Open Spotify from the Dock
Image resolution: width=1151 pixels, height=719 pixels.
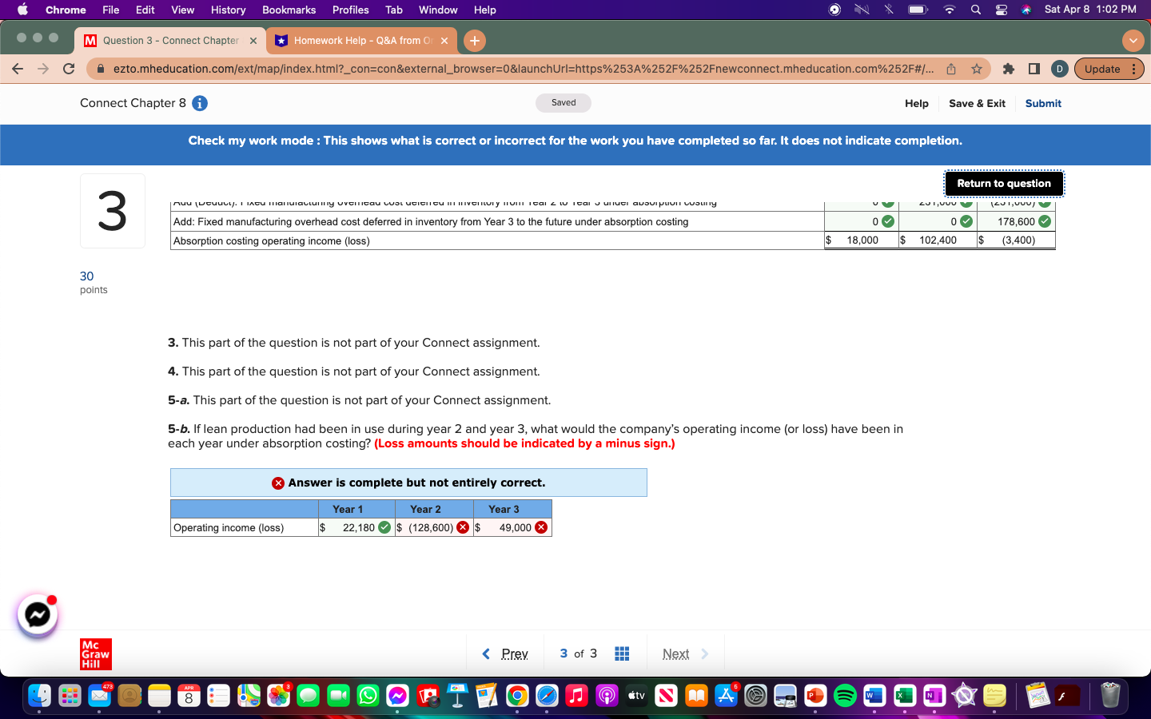click(x=845, y=696)
